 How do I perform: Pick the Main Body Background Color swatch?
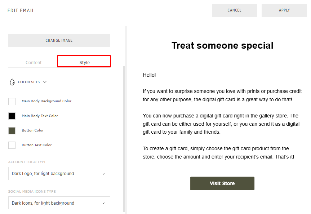(12, 102)
